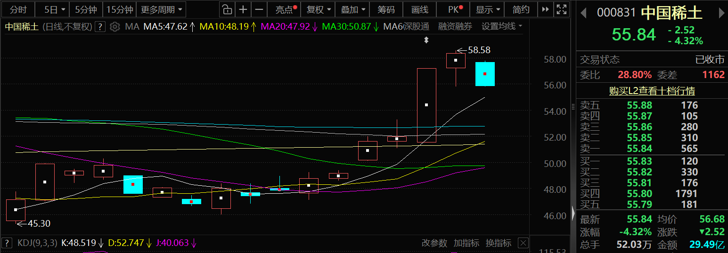This screenshot has width=728, height=253.
Task: Click 卖四 price 55.87 row
Action: click(652, 116)
